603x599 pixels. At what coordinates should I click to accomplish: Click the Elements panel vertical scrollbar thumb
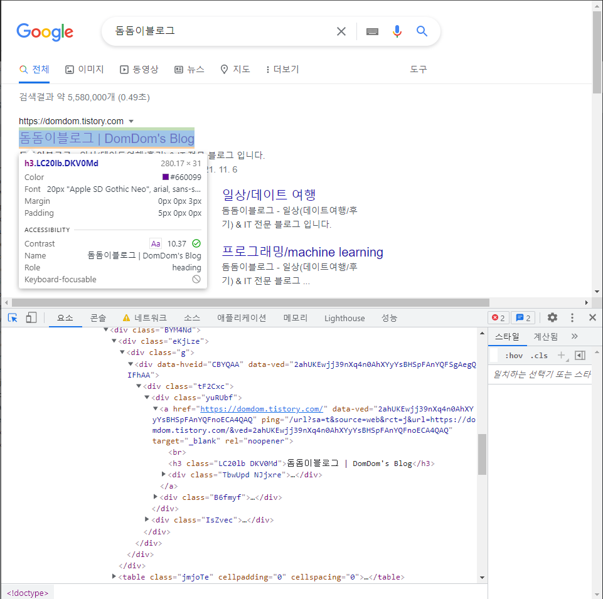point(482,454)
